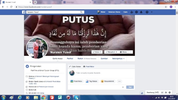Open the Messenger icon in header
Viewport: 178px width, 100px height.
[137, 12]
